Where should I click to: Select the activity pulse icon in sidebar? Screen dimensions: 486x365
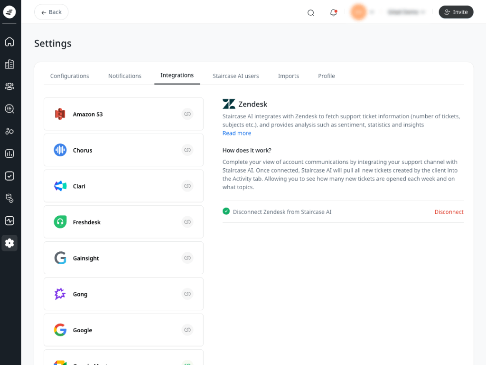[9, 221]
